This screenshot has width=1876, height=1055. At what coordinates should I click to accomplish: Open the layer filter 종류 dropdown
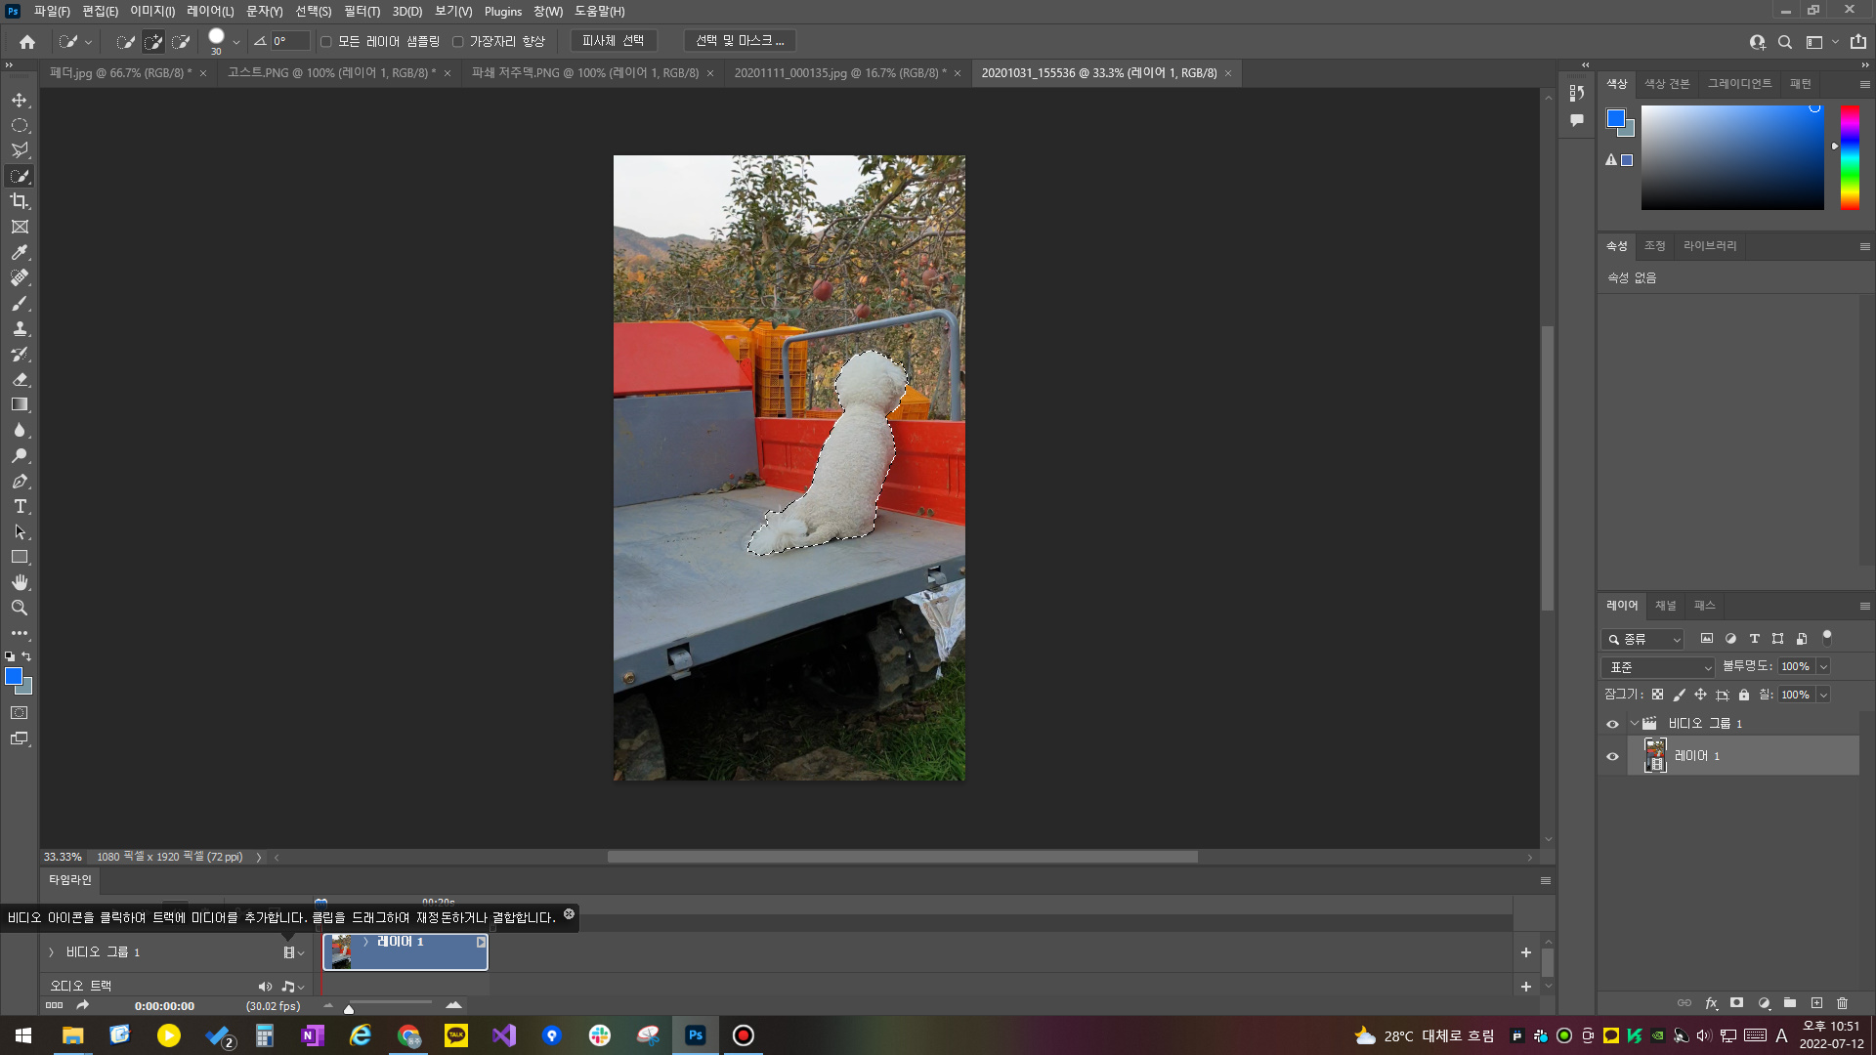click(x=1643, y=639)
